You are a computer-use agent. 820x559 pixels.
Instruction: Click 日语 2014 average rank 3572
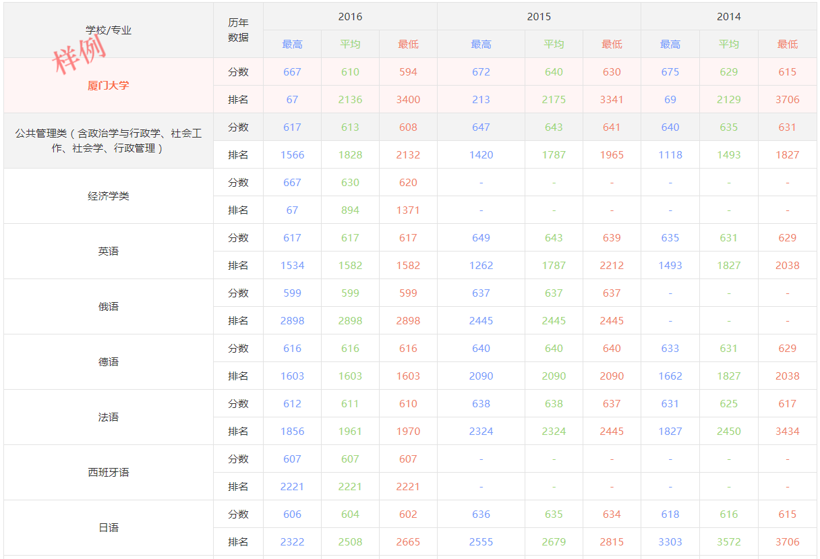coord(728,542)
